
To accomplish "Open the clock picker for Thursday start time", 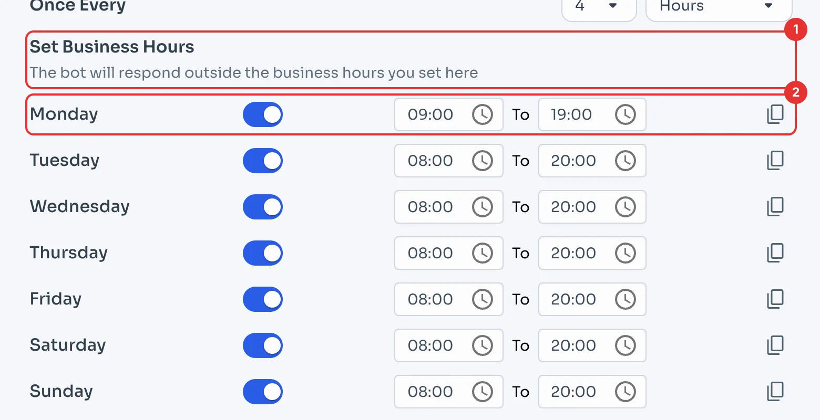I will (x=482, y=253).
